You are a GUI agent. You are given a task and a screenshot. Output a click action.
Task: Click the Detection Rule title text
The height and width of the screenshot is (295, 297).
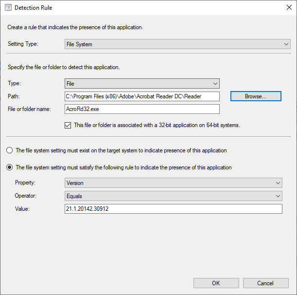(34, 8)
